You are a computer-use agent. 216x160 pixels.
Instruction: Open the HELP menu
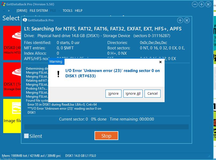pyautogui.click(x=79, y=11)
